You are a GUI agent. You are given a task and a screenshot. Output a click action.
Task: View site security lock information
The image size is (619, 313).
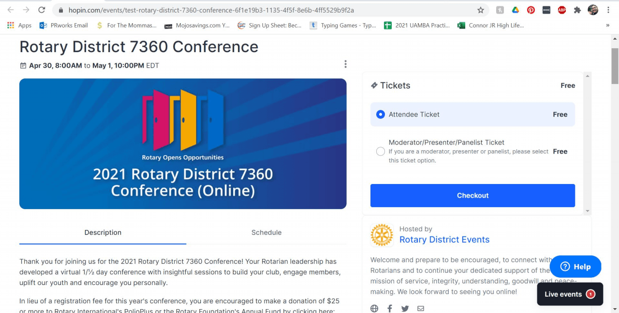pyautogui.click(x=60, y=10)
